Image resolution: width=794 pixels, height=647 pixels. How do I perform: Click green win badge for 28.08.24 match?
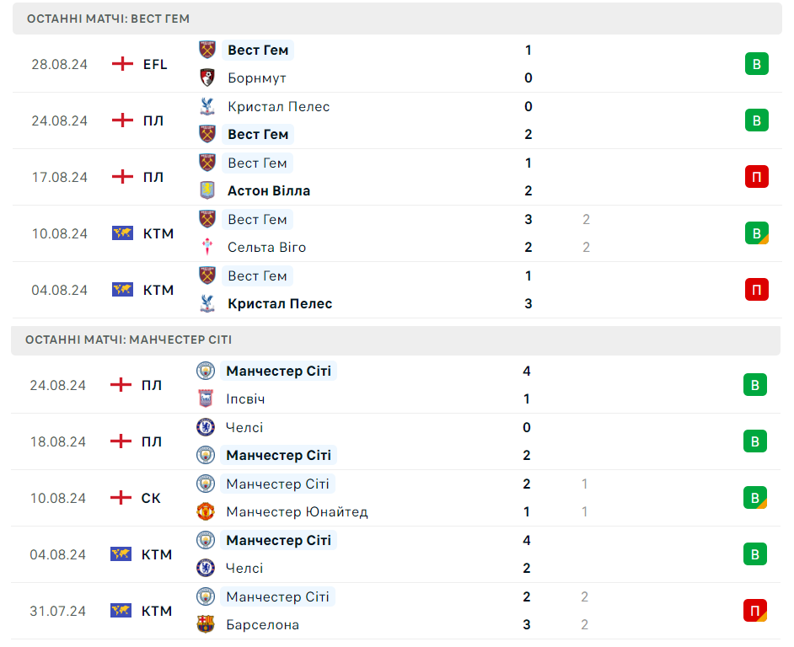click(x=756, y=64)
